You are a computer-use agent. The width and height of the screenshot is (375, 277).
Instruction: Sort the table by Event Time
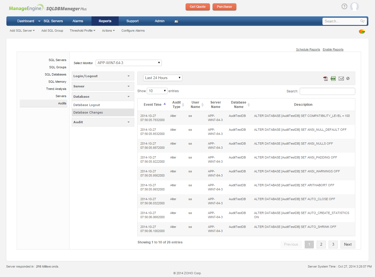[x=153, y=105]
